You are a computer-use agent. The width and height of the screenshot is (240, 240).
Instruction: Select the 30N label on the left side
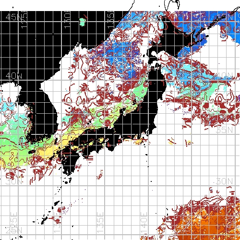(x=13, y=181)
